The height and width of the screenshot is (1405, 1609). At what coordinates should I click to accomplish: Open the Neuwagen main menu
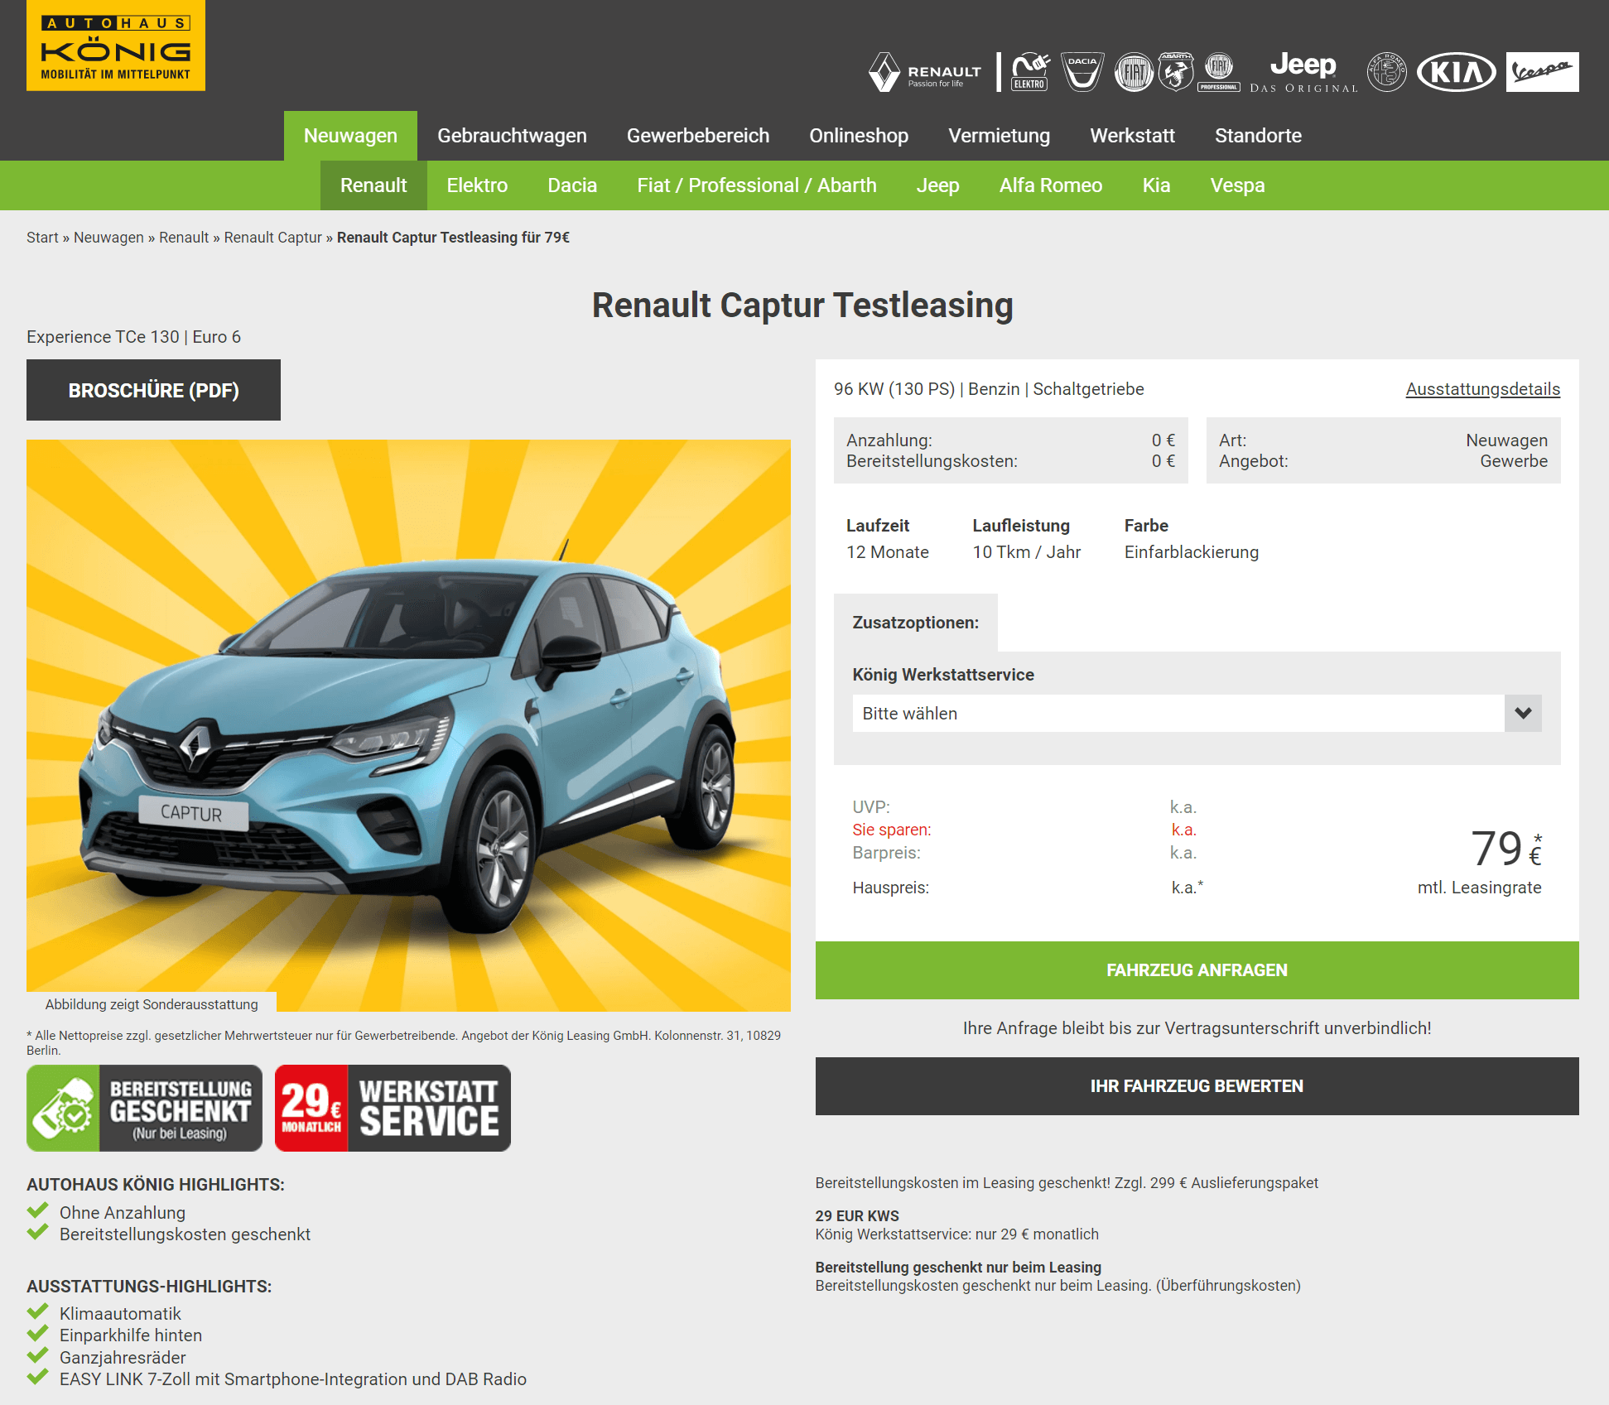(x=350, y=136)
